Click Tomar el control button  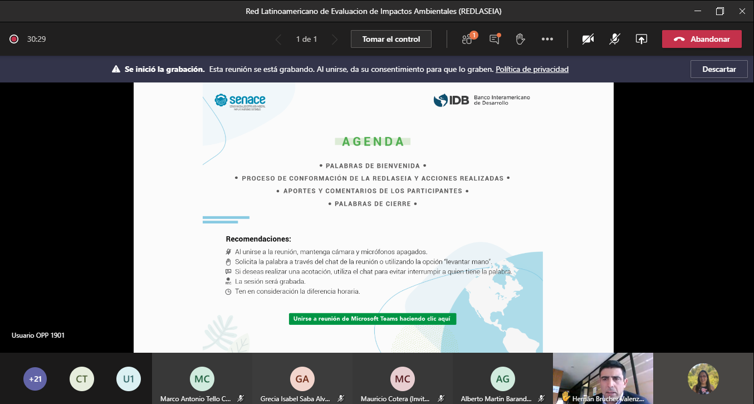tap(391, 39)
